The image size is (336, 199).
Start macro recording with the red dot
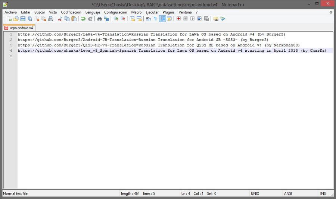point(178,19)
